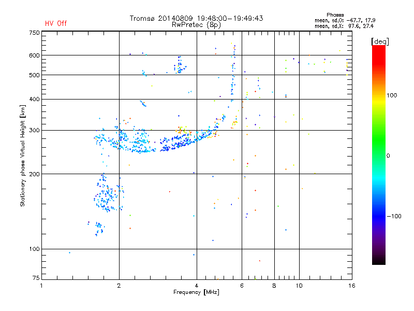
Task: Click the colorbar '100' tick label
Action: pyautogui.click(x=392, y=95)
